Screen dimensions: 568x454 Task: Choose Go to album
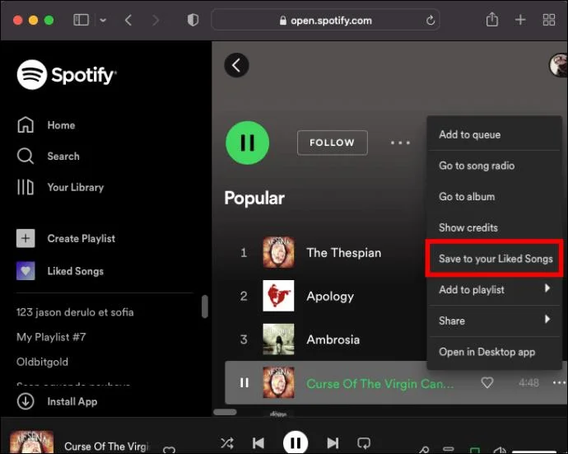pyautogui.click(x=494, y=197)
